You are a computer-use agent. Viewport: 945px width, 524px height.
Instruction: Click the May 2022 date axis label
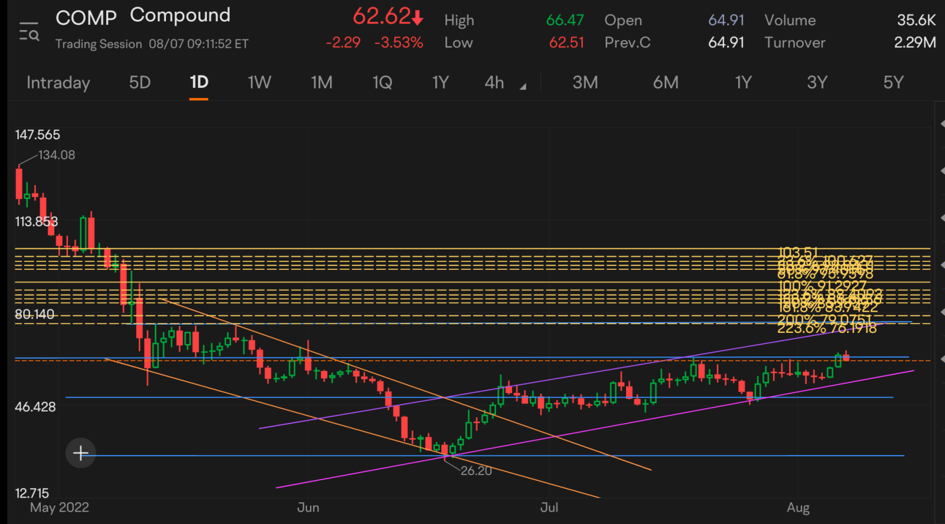(60, 507)
